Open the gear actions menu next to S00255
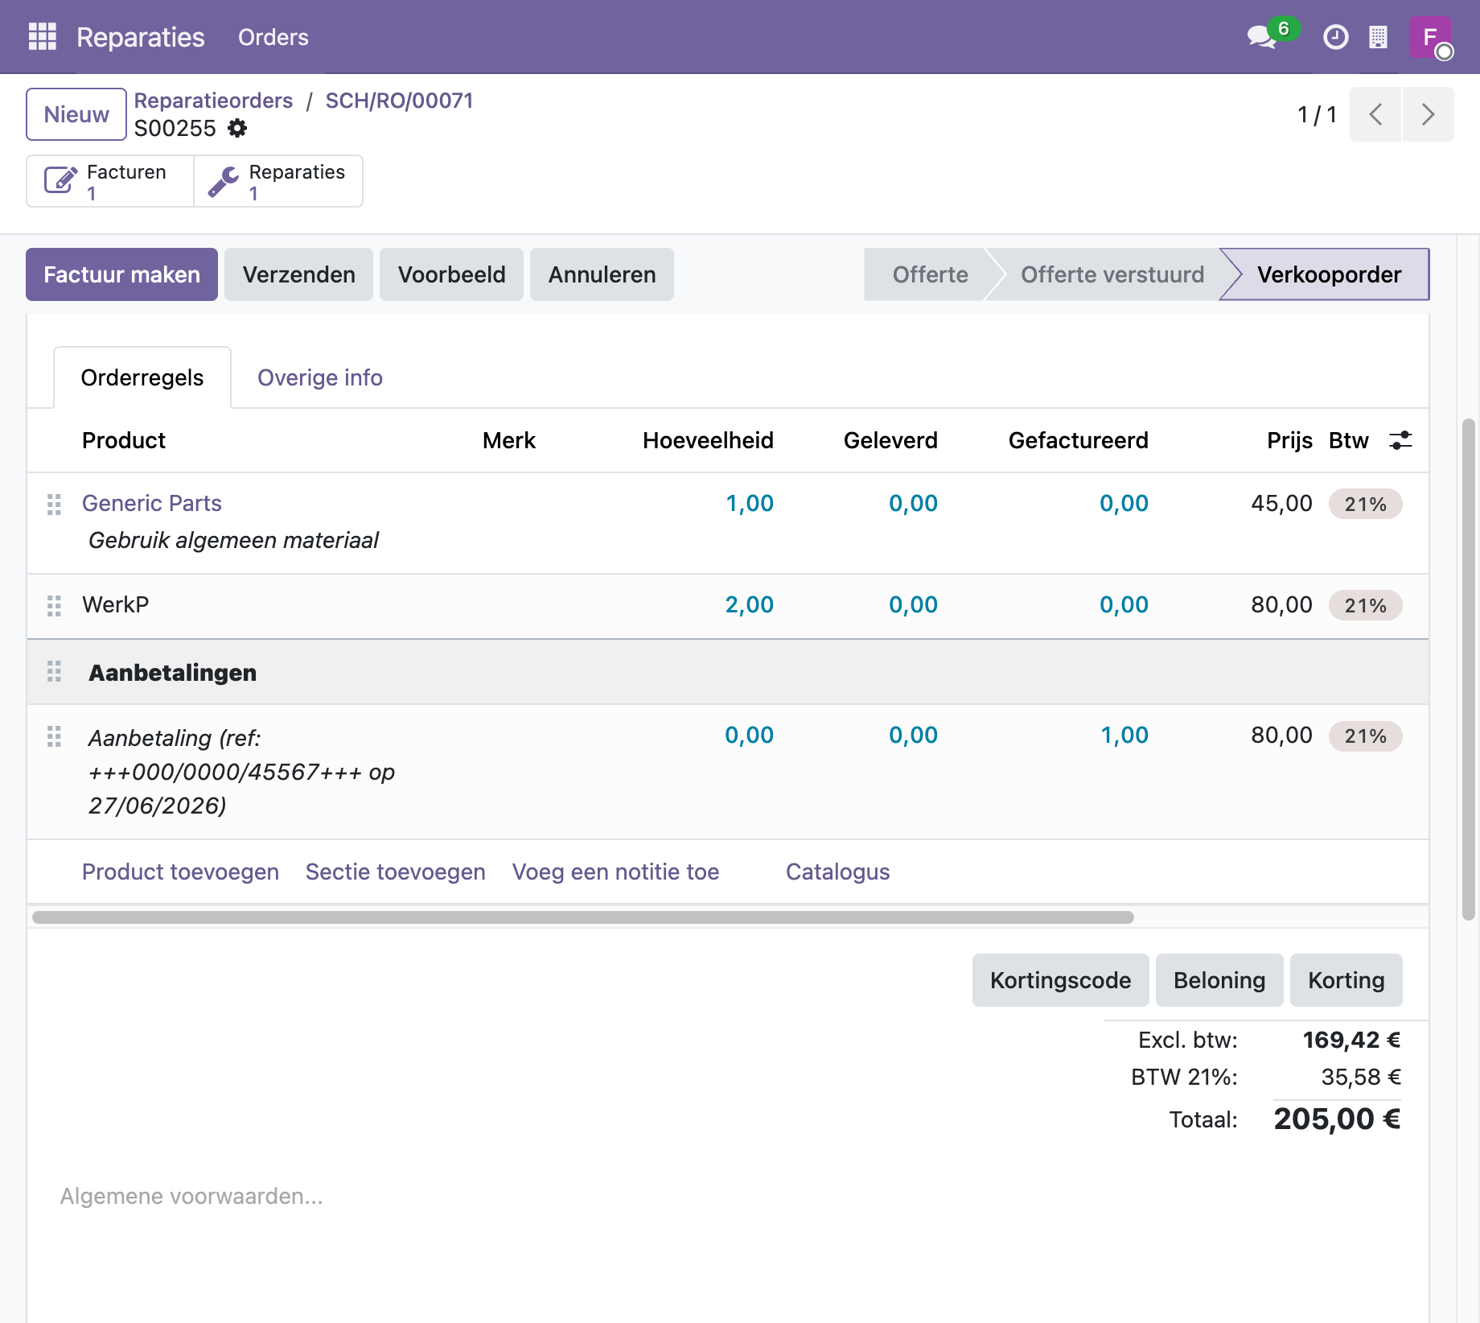Image resolution: width=1480 pixels, height=1323 pixels. (x=237, y=128)
